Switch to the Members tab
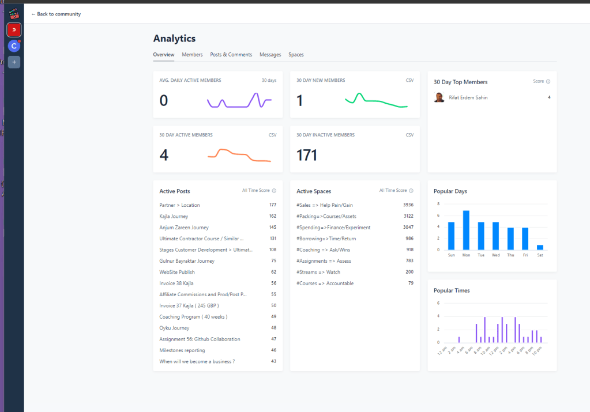This screenshot has height=412, width=590. [x=192, y=55]
